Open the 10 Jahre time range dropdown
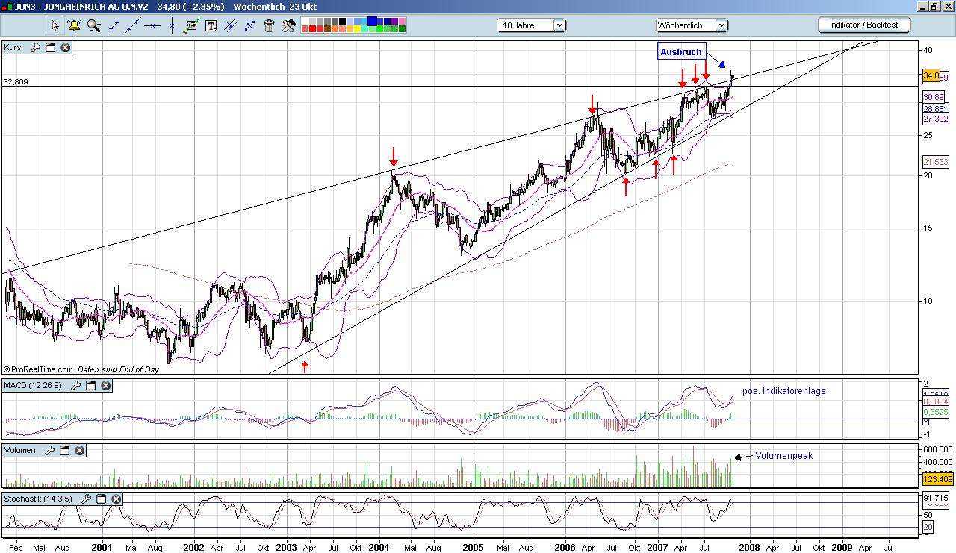The height and width of the screenshot is (553, 956). coord(532,25)
